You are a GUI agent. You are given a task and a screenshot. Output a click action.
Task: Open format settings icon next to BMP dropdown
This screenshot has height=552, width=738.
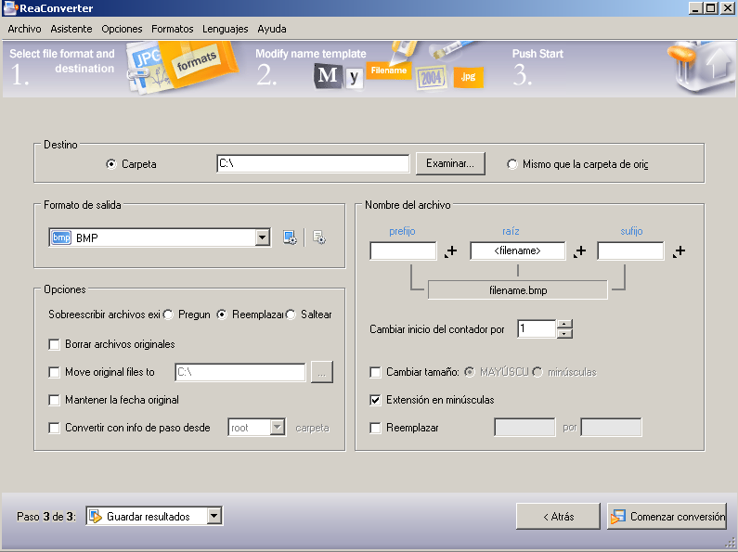click(290, 237)
